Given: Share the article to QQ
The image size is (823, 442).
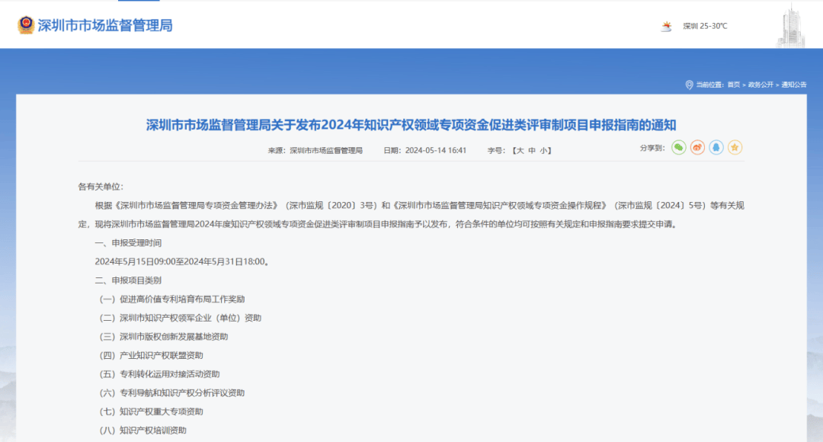Looking at the screenshot, I should tap(716, 148).
